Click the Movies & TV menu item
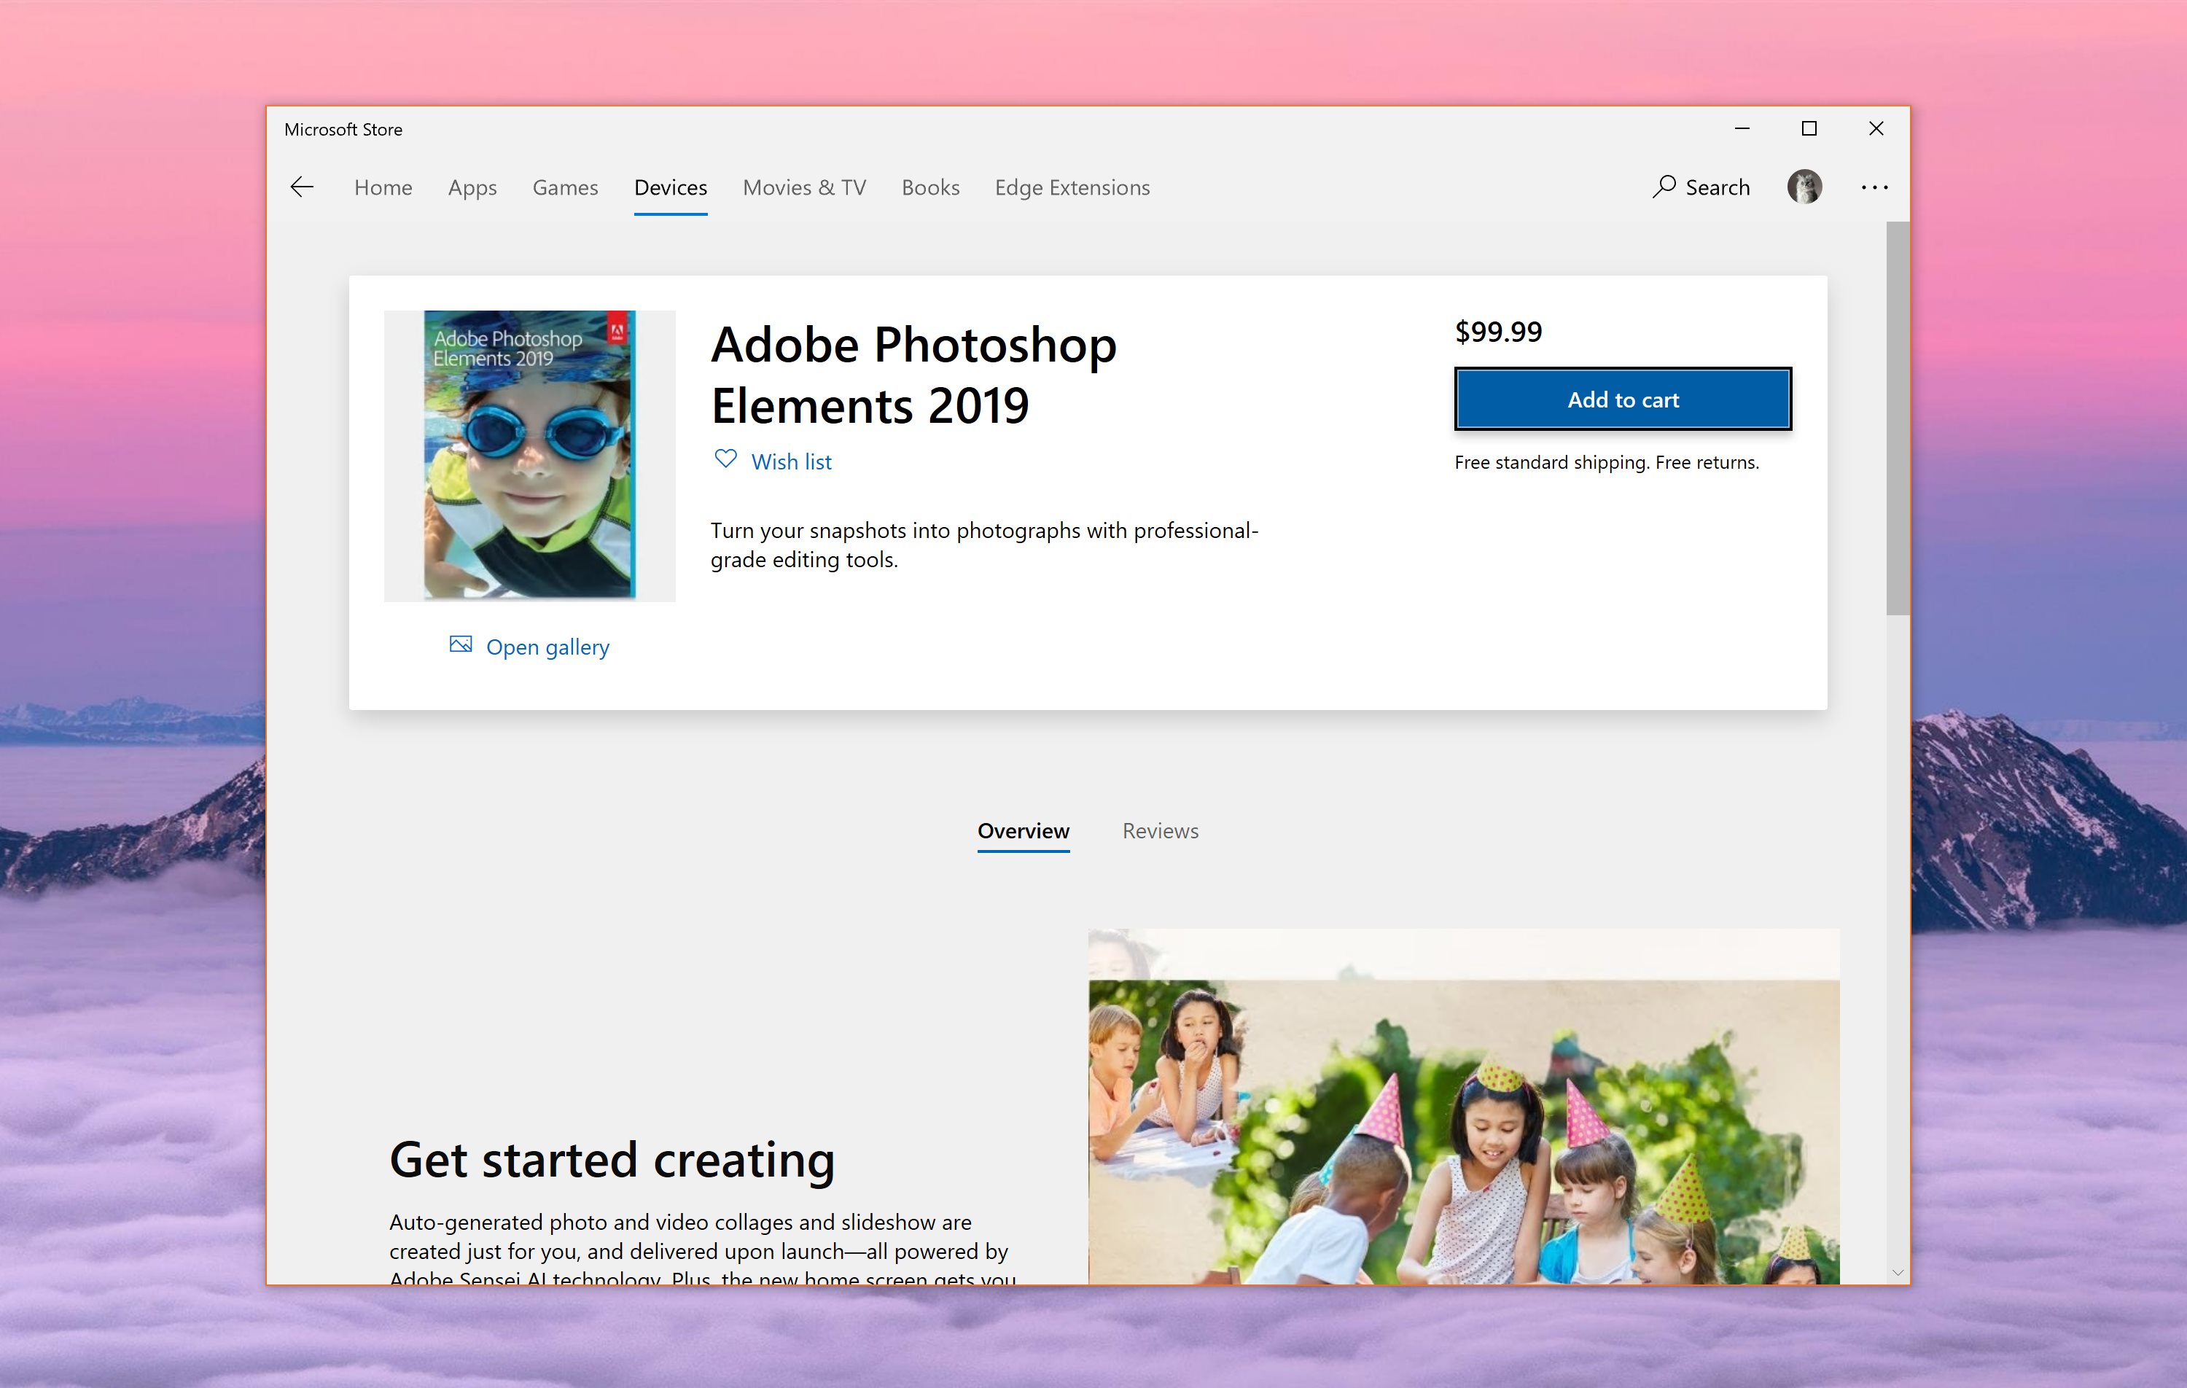The width and height of the screenshot is (2187, 1388). point(803,187)
